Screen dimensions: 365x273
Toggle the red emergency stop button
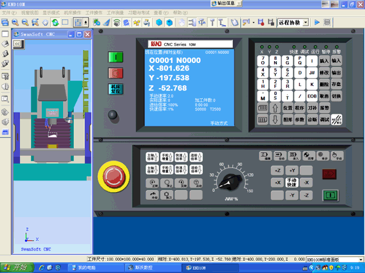[x=113, y=177]
